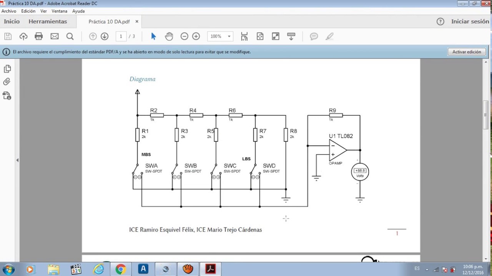Viewport: 492px width, 276px height.
Task: Open the Ventana menu
Action: pos(60,11)
